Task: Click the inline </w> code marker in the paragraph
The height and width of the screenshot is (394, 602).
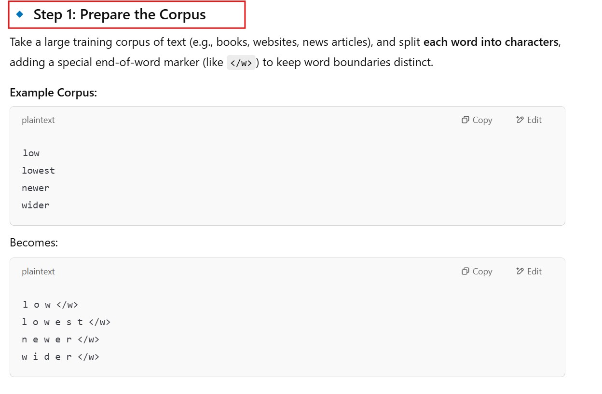Action: (241, 63)
